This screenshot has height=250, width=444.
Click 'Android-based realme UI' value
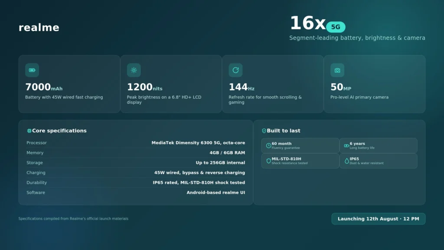[216, 192]
